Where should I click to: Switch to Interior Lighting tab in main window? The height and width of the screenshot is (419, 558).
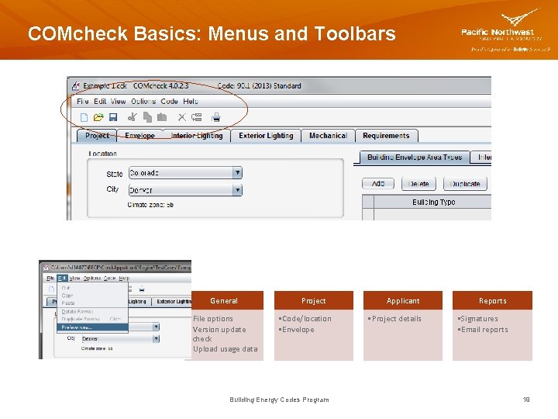pos(197,136)
